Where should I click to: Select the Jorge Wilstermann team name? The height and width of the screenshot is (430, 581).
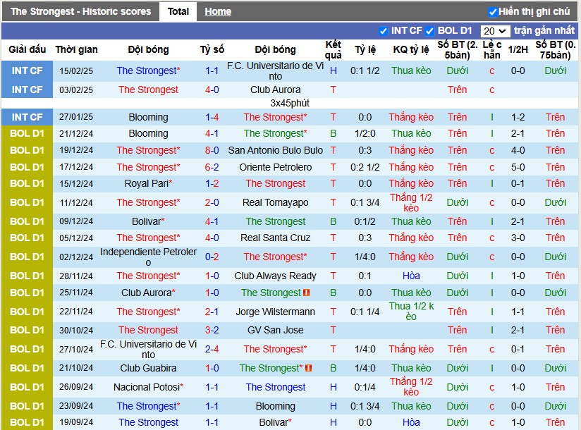click(275, 312)
